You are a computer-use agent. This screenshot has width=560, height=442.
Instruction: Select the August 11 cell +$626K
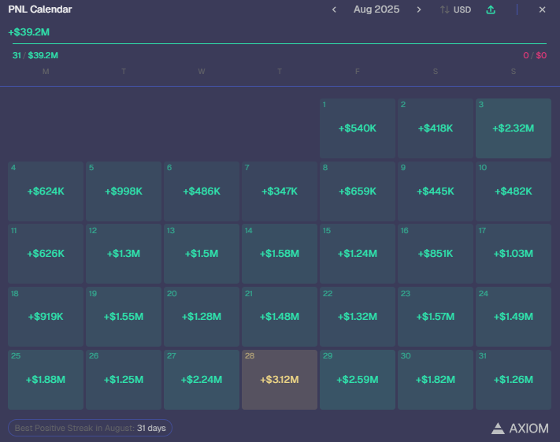tap(46, 254)
